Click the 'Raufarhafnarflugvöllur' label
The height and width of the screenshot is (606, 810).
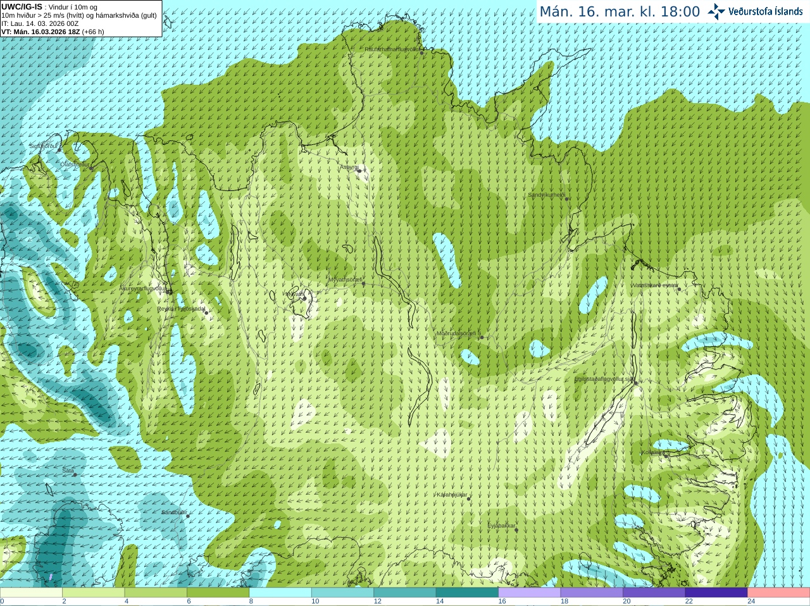click(392, 49)
